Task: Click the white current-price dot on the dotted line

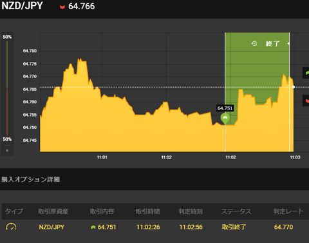Action: pos(294,87)
